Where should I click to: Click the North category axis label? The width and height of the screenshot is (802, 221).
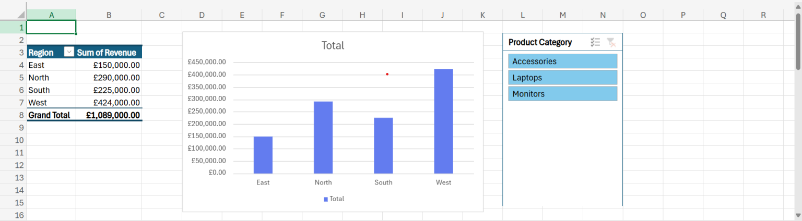click(323, 182)
